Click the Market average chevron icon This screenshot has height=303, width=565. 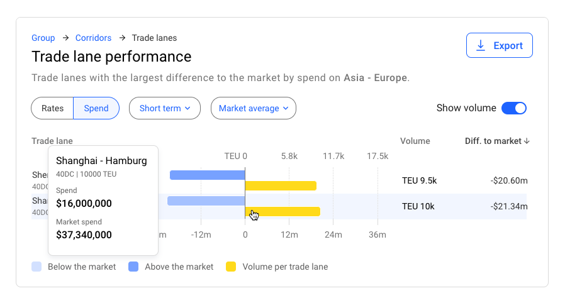[286, 108]
